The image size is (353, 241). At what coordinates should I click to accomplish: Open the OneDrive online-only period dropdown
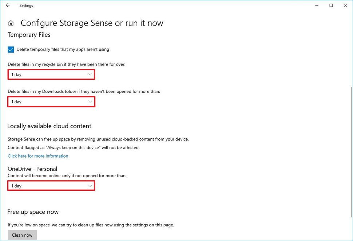[x=51, y=186]
